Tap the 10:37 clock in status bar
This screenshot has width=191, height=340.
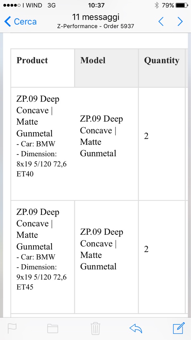coord(96,5)
